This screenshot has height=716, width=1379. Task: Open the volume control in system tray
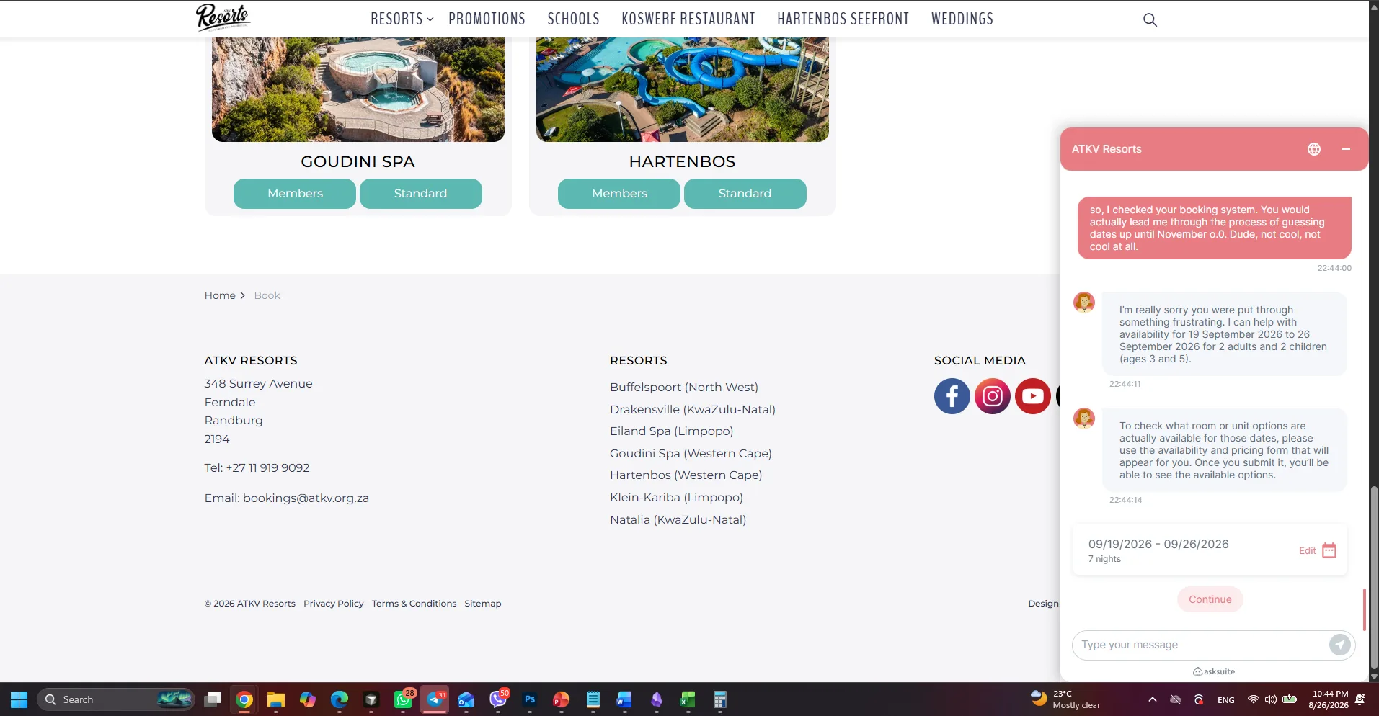click(1271, 699)
